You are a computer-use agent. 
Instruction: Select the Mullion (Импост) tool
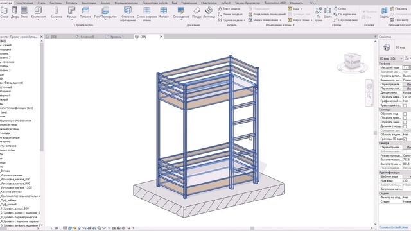pyautogui.click(x=164, y=12)
